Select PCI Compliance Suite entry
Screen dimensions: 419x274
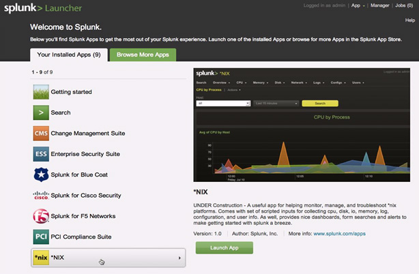pyautogui.click(x=81, y=237)
